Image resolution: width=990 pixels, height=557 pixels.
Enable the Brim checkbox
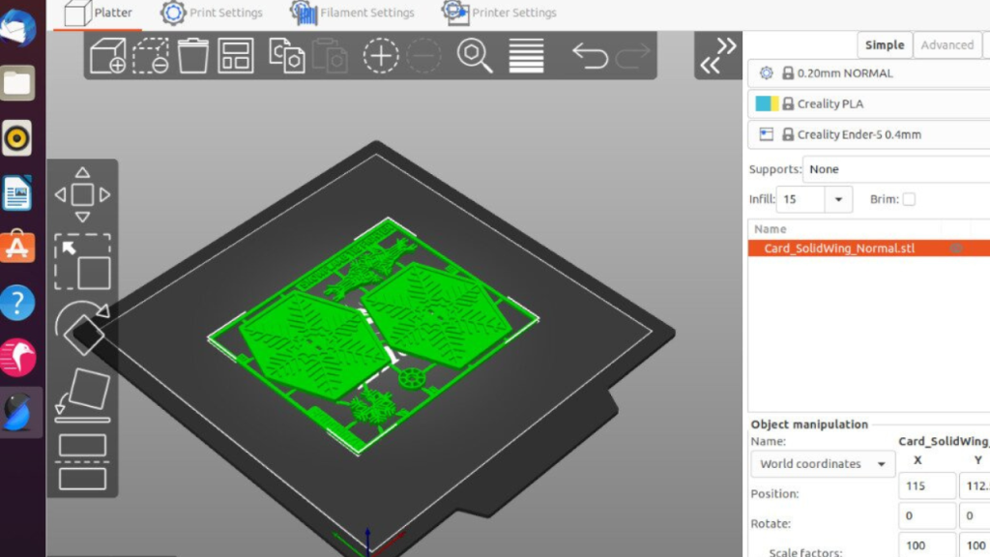(910, 198)
